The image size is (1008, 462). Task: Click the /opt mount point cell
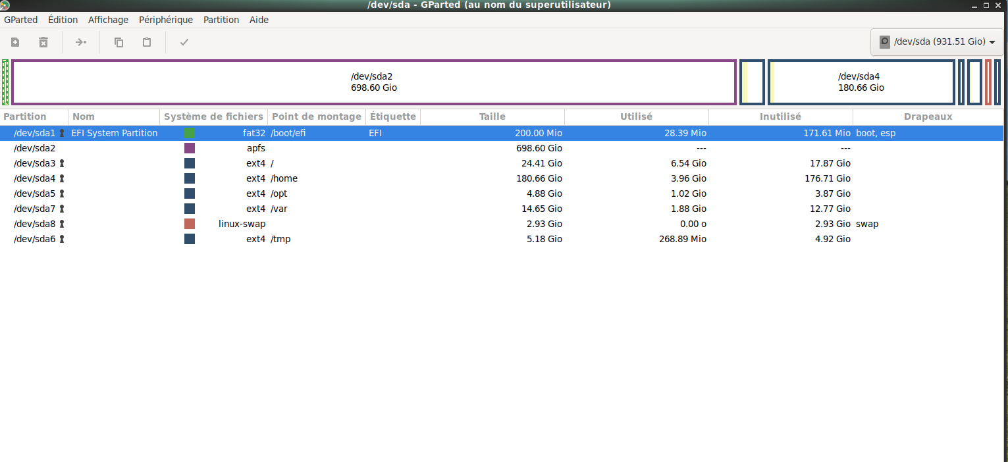[279, 193]
